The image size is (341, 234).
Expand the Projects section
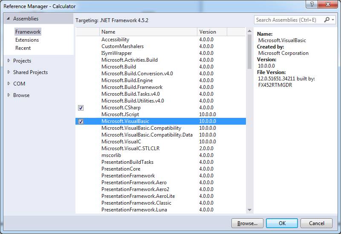tap(9, 61)
